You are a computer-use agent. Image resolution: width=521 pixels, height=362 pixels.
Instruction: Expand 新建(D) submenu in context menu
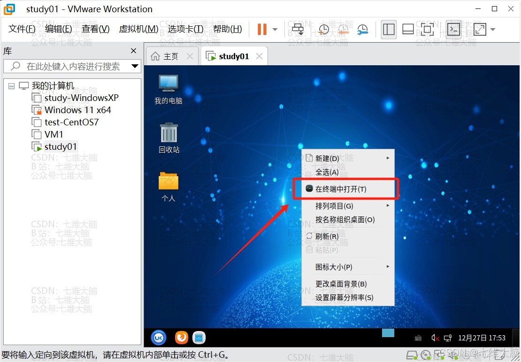(x=348, y=158)
